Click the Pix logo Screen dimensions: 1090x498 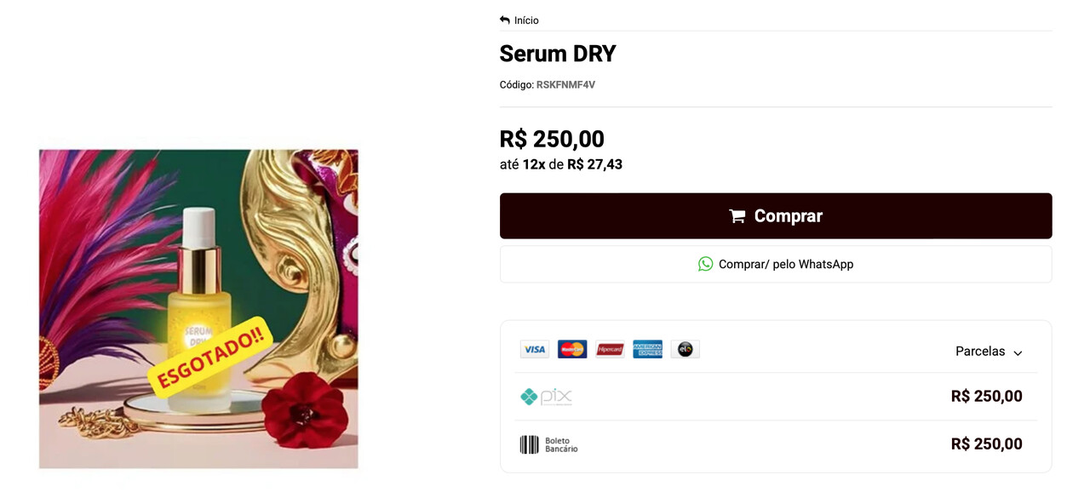pyautogui.click(x=546, y=397)
